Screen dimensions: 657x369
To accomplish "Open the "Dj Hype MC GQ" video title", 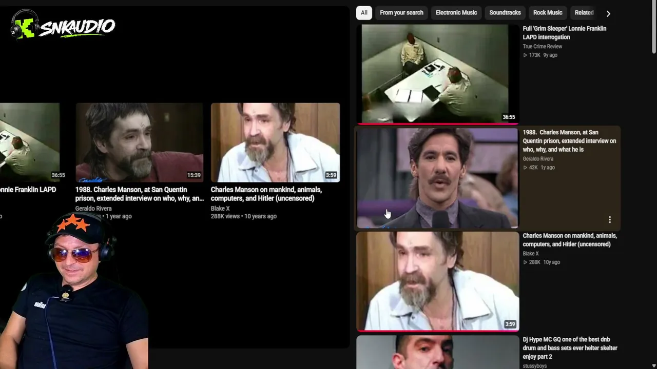I will point(570,348).
